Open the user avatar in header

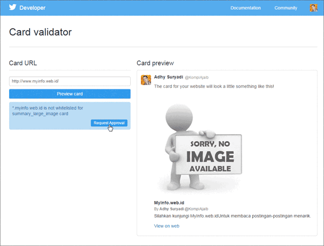point(313,8)
